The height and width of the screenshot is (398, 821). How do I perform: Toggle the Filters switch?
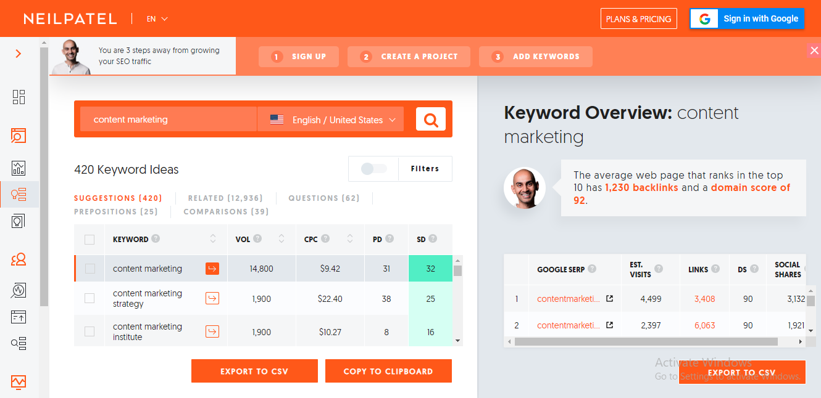374,169
